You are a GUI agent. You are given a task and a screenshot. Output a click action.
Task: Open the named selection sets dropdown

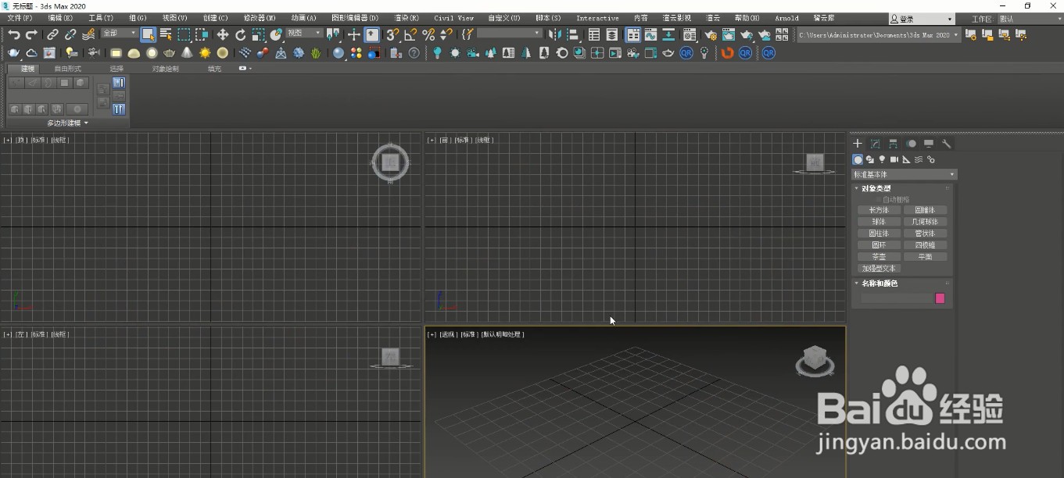click(x=509, y=34)
